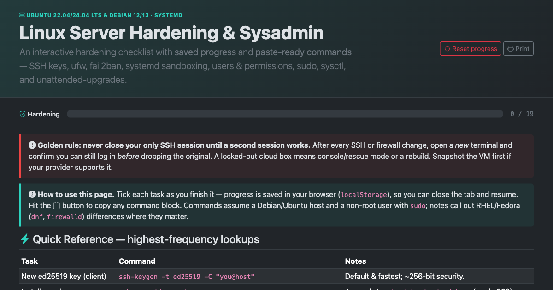Screen dimensions: 553x290
Task: Click the 0 / 19 progress counter
Action: [x=522, y=114]
